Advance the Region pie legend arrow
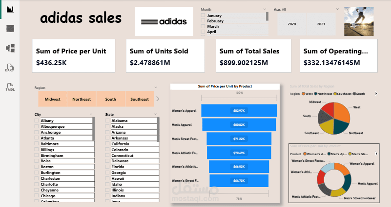The height and width of the screenshot is (207, 391). pos(376,94)
